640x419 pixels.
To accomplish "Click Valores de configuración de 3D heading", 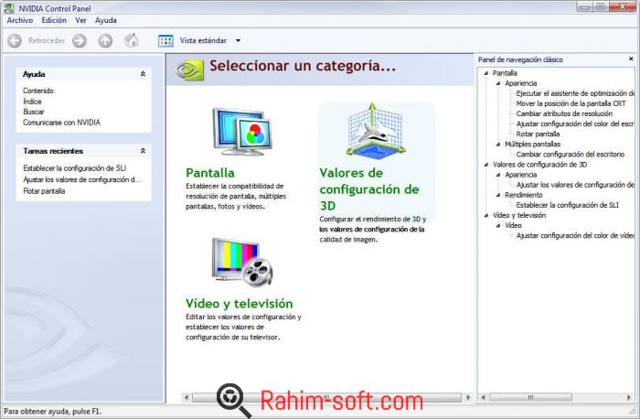I will 369,189.
